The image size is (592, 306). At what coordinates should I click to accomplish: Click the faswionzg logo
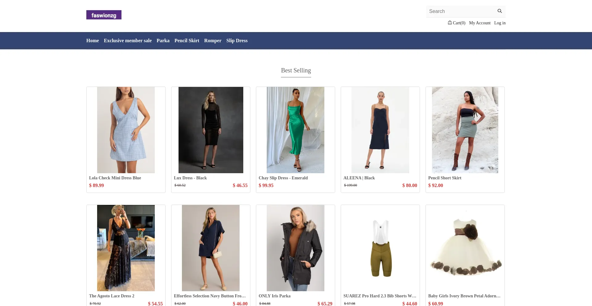pyautogui.click(x=104, y=14)
